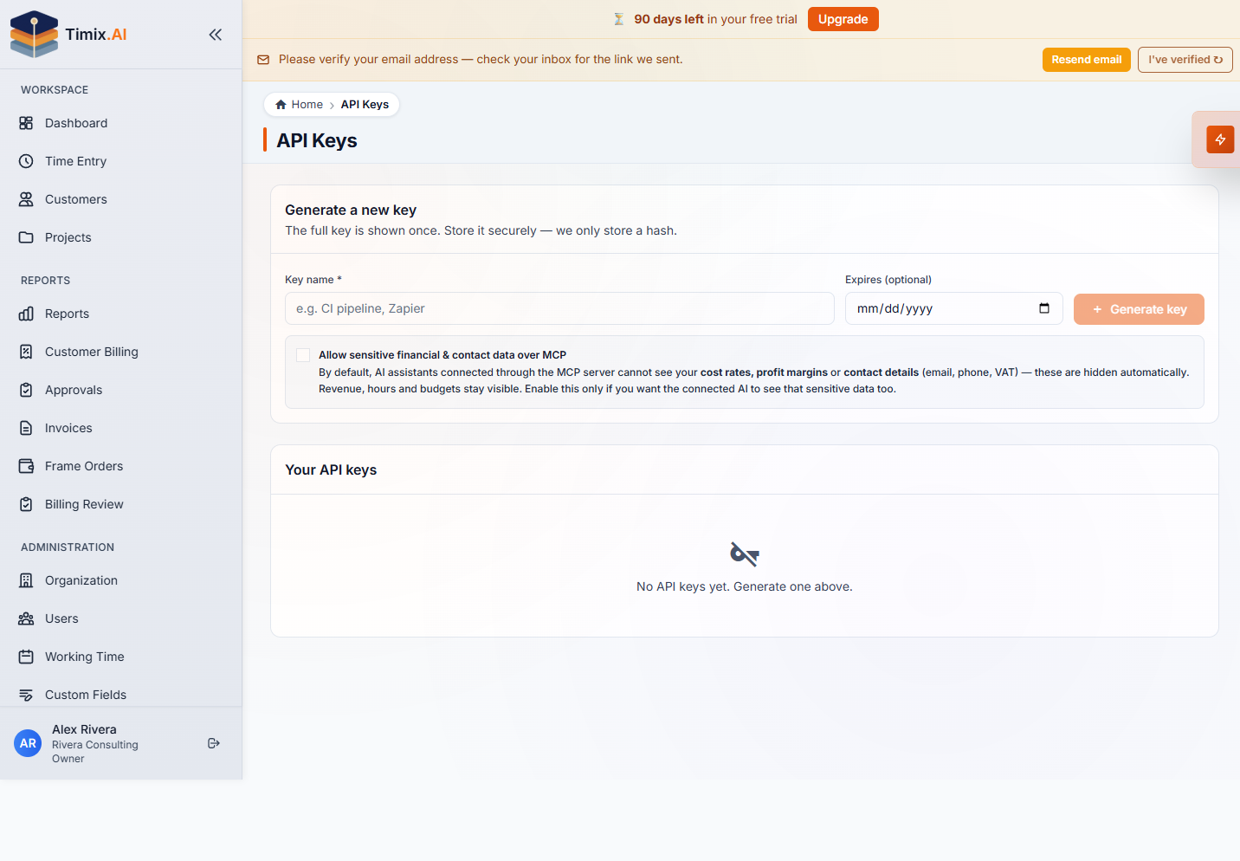Open the Dashboard menu item
The image size is (1240, 861).
[x=121, y=123]
